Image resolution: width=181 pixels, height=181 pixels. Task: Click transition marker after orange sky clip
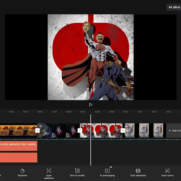(x=37, y=131)
